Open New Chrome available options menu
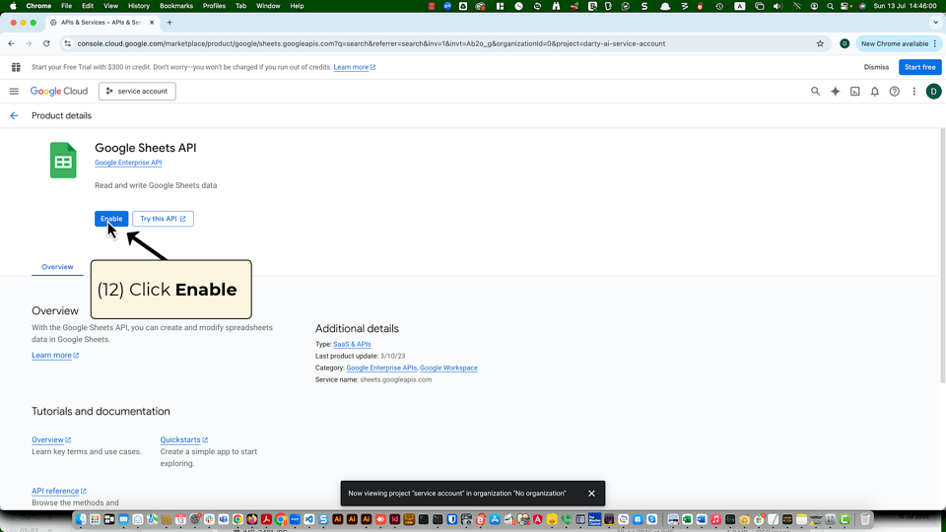Screen dimensions: 946x532 pyautogui.click(x=935, y=43)
